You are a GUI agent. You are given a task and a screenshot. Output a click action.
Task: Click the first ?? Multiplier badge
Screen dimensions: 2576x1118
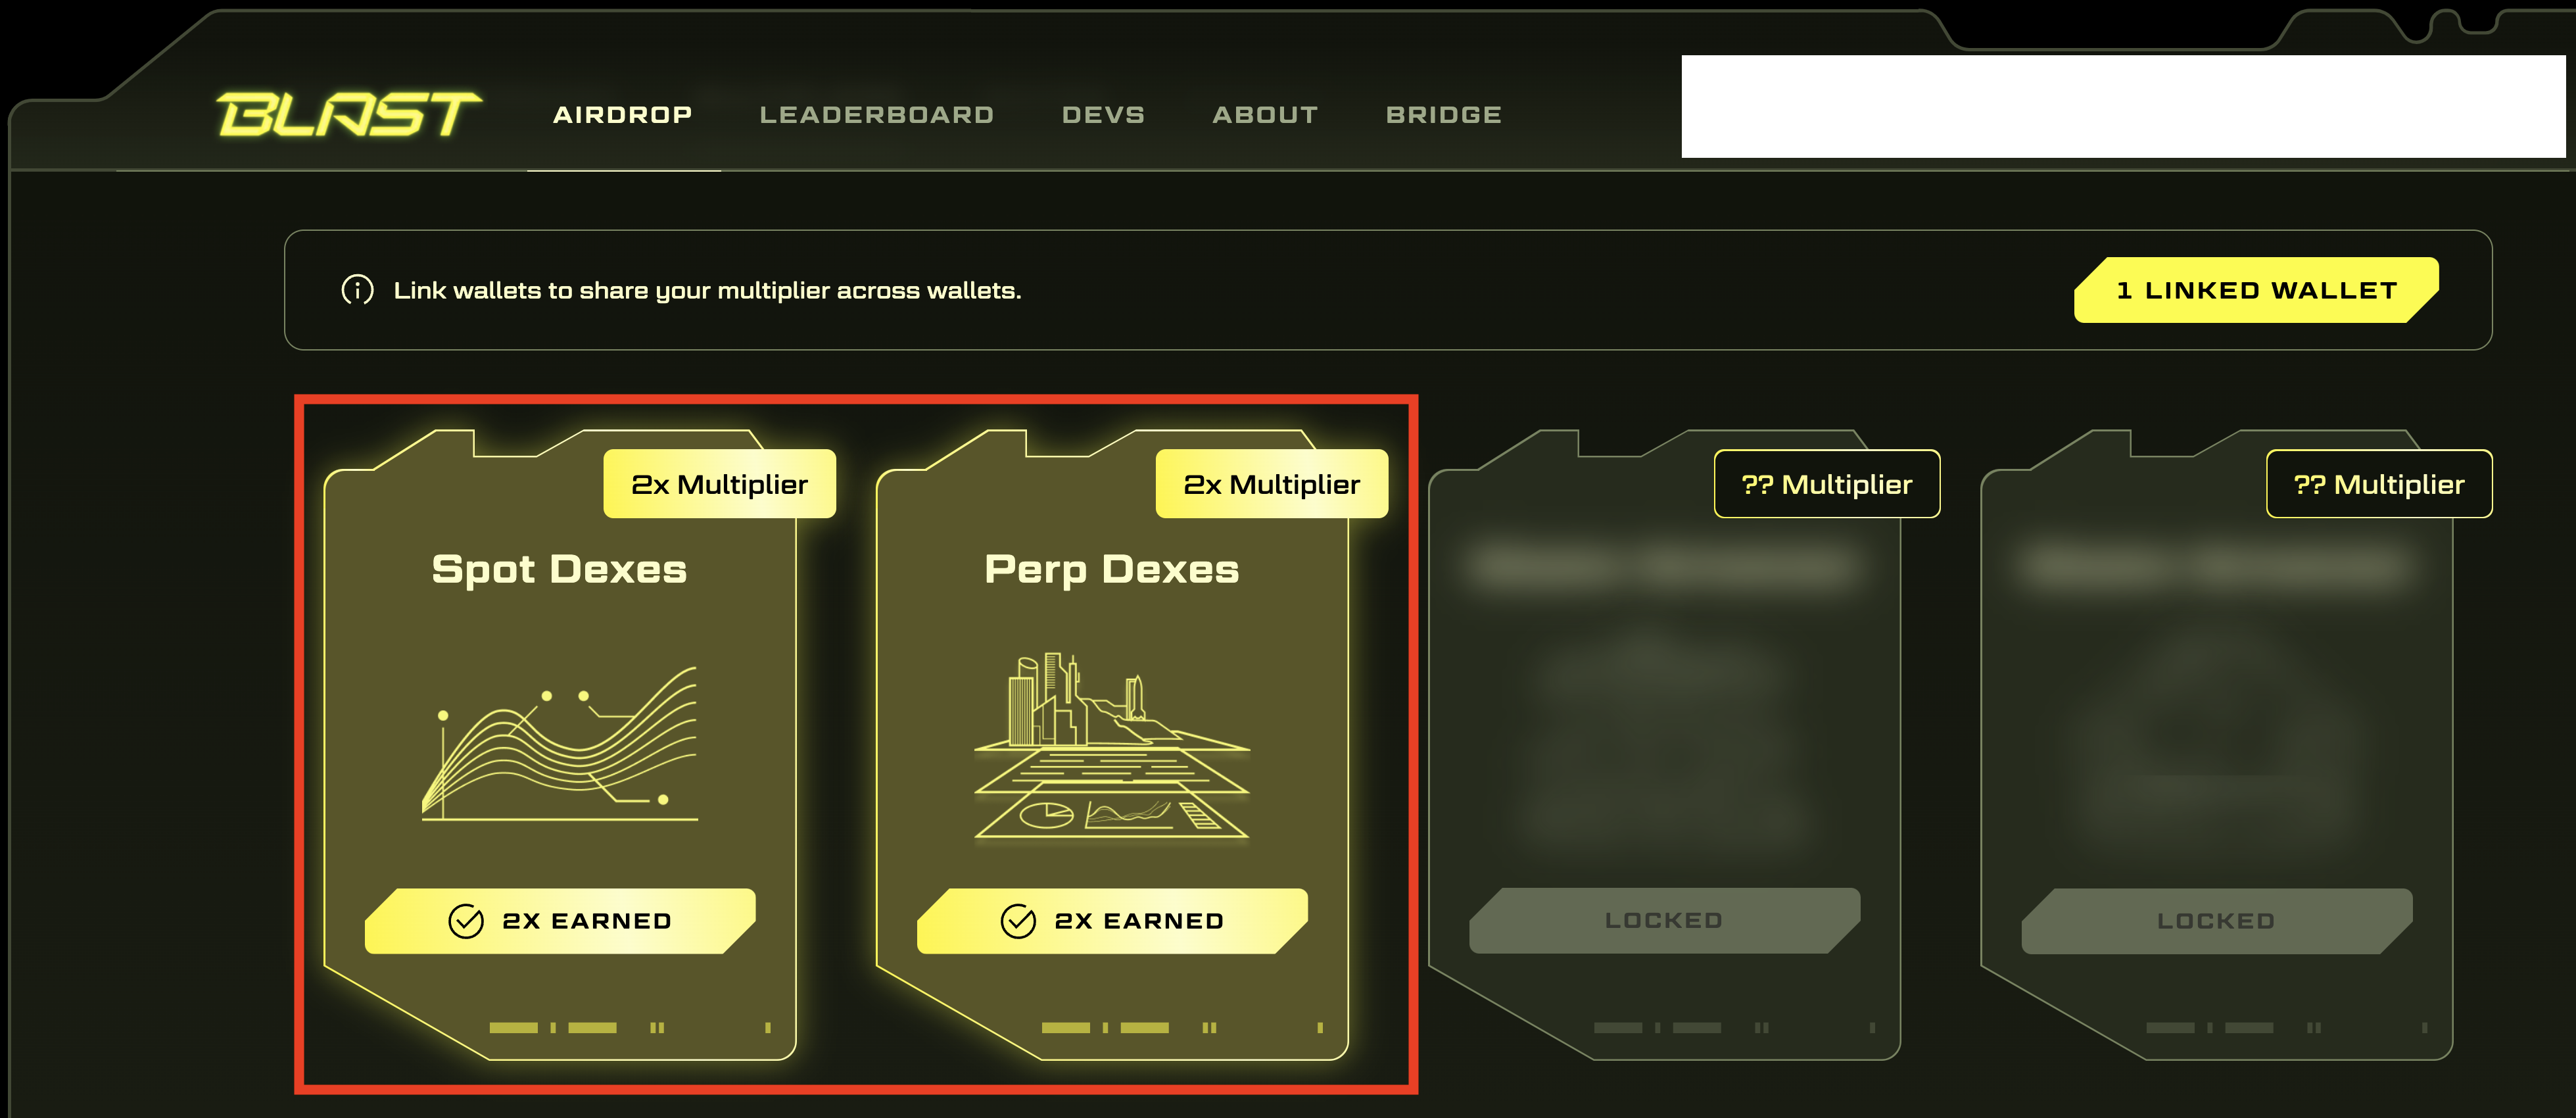pyautogui.click(x=1827, y=484)
